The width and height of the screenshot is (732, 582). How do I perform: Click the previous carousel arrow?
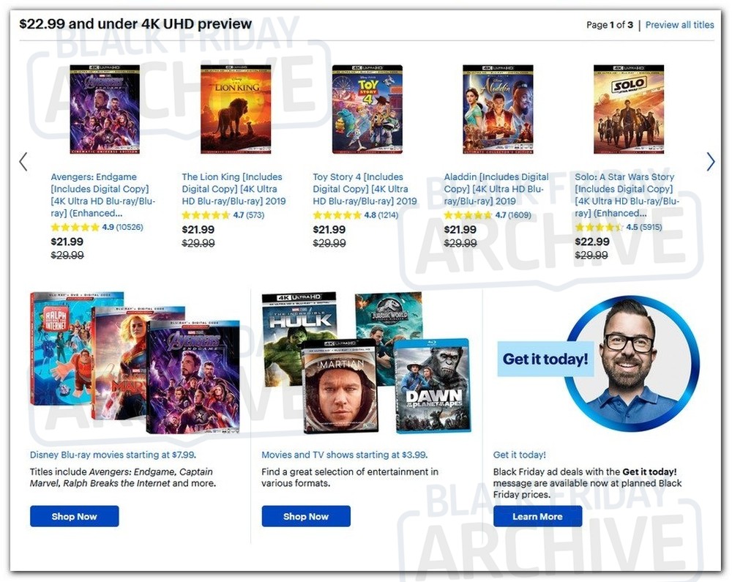[x=23, y=162]
